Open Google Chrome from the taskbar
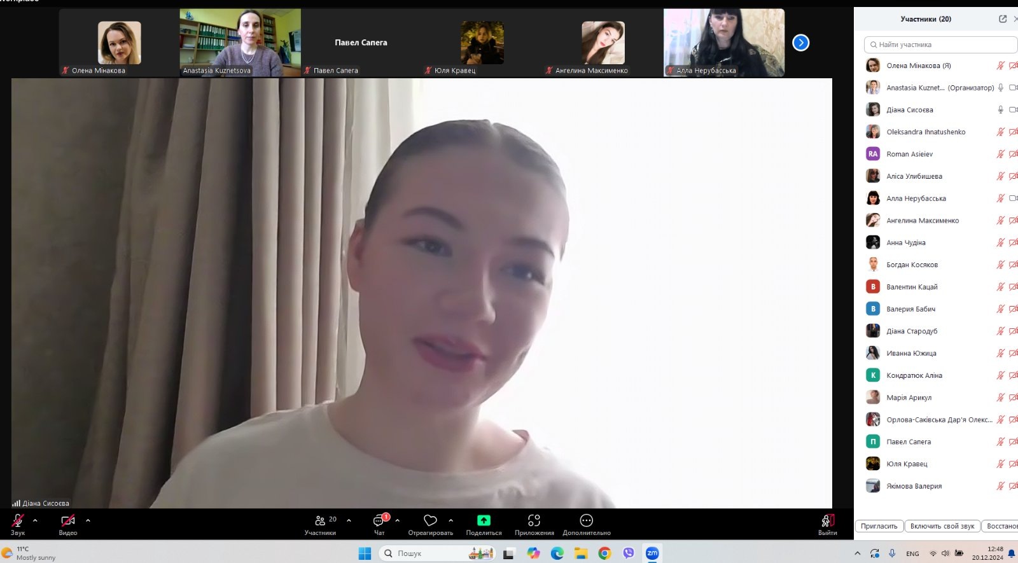Screen dimensions: 1018x563 point(604,553)
